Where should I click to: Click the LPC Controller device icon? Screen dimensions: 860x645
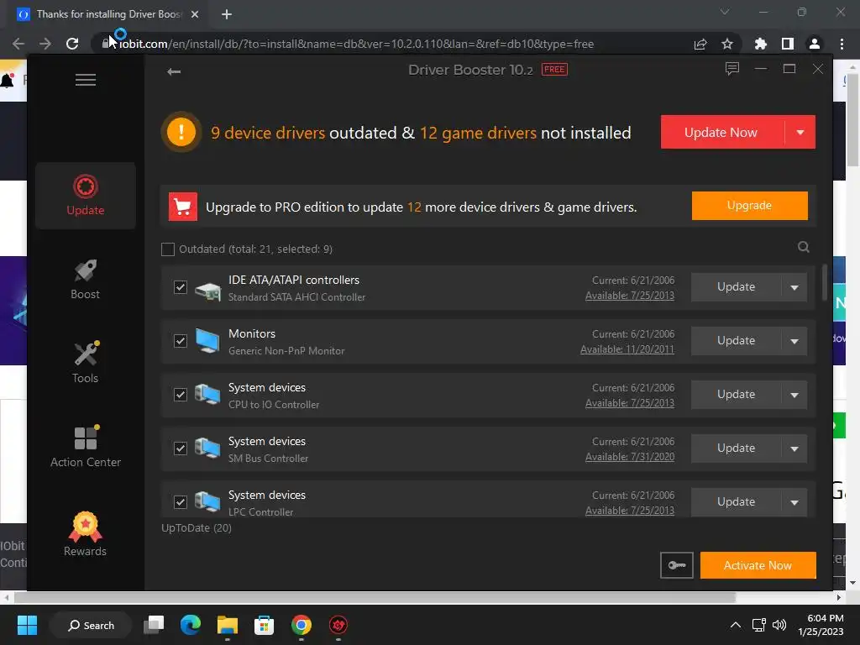[207, 501]
